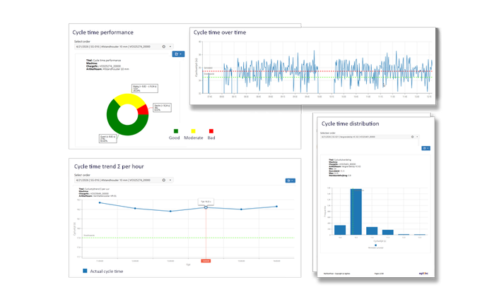Click the red time marker on the trend x-axis
The image size is (504, 299).
[206, 261]
